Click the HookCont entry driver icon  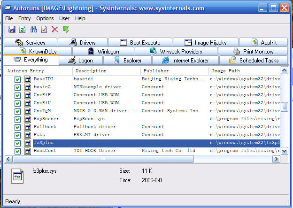(x=28, y=151)
